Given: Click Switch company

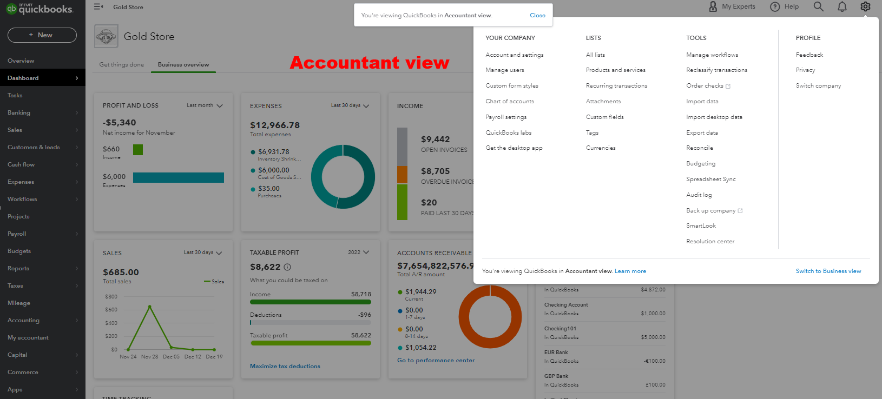Looking at the screenshot, I should (818, 86).
